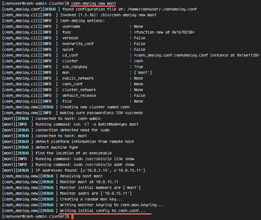Image resolution: width=261 pixels, height=220 pixels.
Task: Click the command 'ceph-deploy new mon1' at the top prompt
Action: (93, 3)
